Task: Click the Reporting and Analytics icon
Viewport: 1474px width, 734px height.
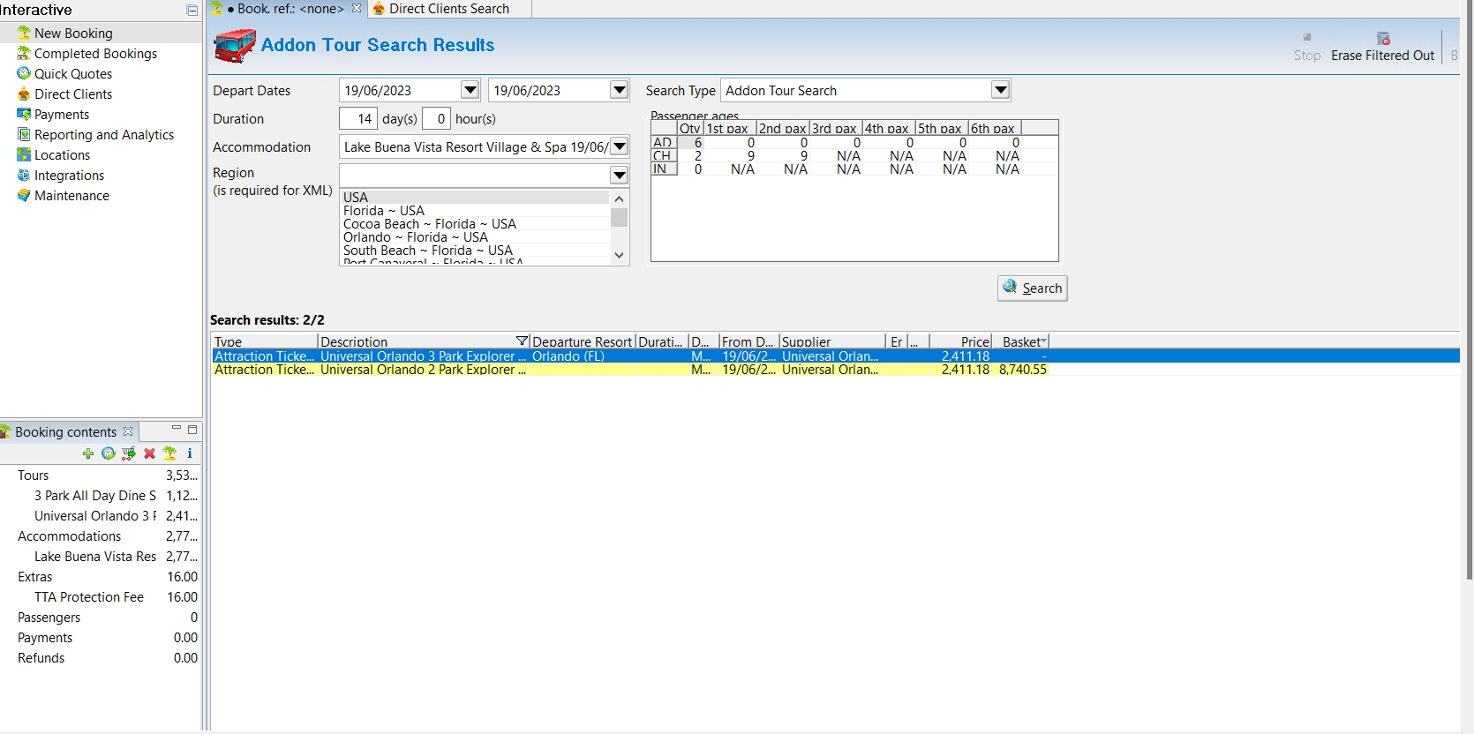Action: point(24,134)
